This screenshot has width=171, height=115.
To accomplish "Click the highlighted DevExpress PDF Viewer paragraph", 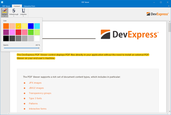I will coord(83,57).
